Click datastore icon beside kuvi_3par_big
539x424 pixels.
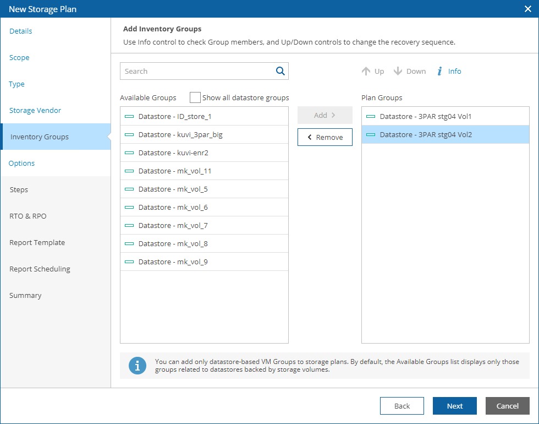[x=129, y=135]
